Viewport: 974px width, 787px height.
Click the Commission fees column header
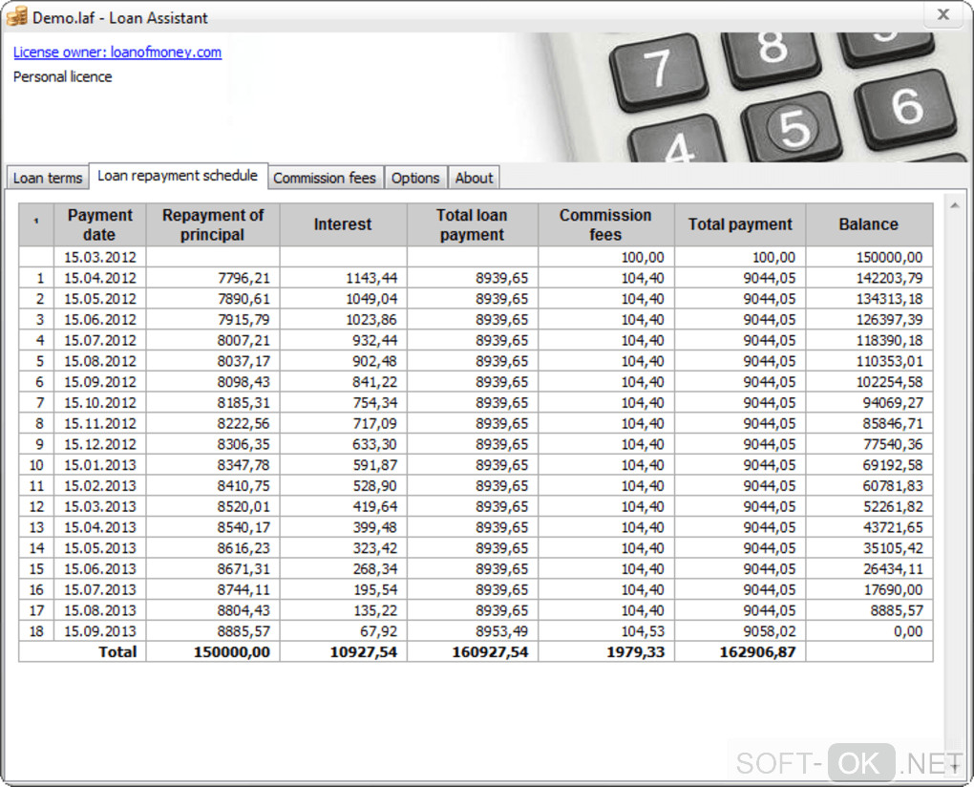[x=605, y=224]
